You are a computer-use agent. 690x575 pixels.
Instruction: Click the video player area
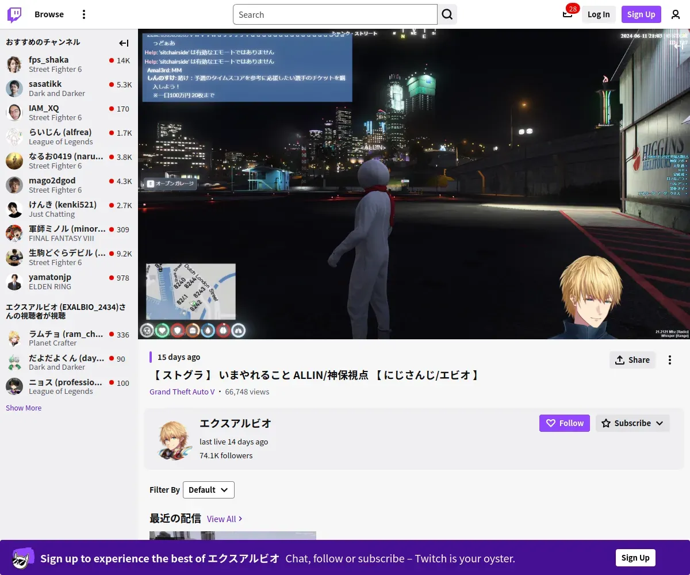(414, 184)
